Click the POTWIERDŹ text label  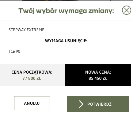(x=99, y=104)
